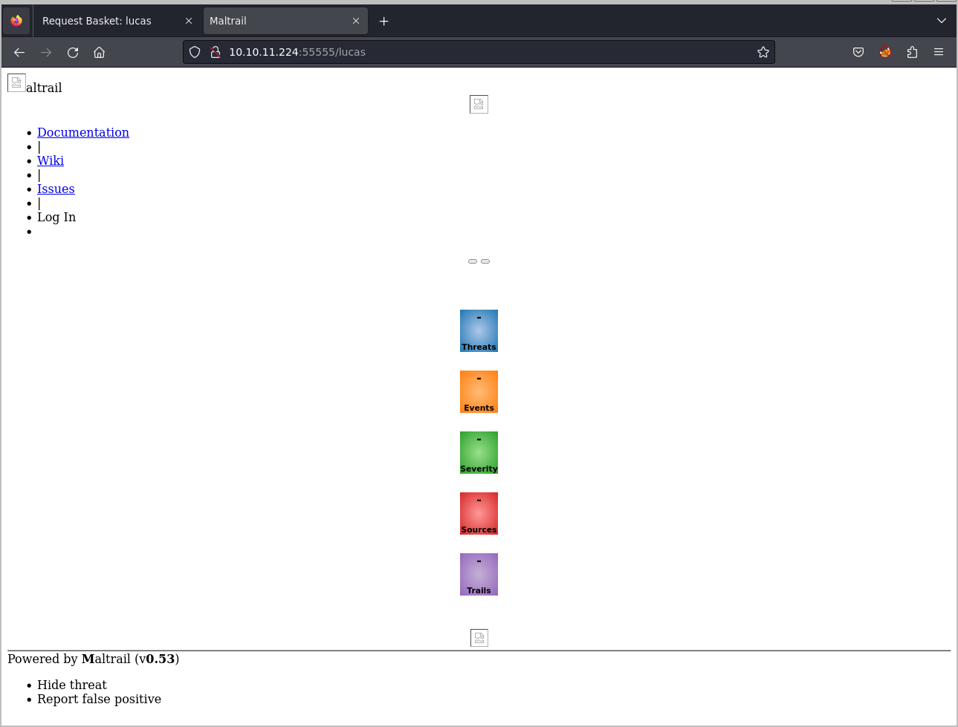This screenshot has width=958, height=727.
Task: Open the Documentation link
Action: 82,132
